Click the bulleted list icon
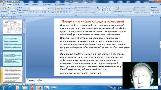 point(58,9)
